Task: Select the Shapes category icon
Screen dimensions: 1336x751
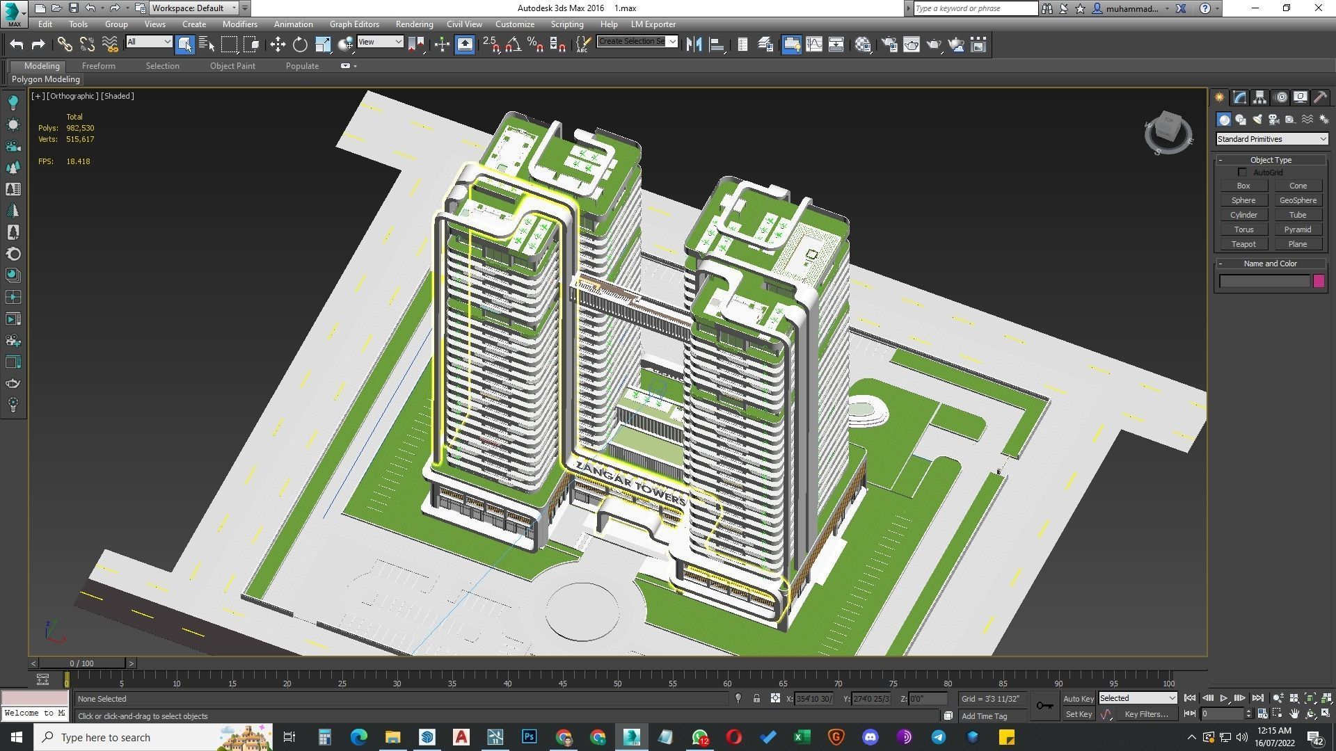Action: coord(1240,120)
